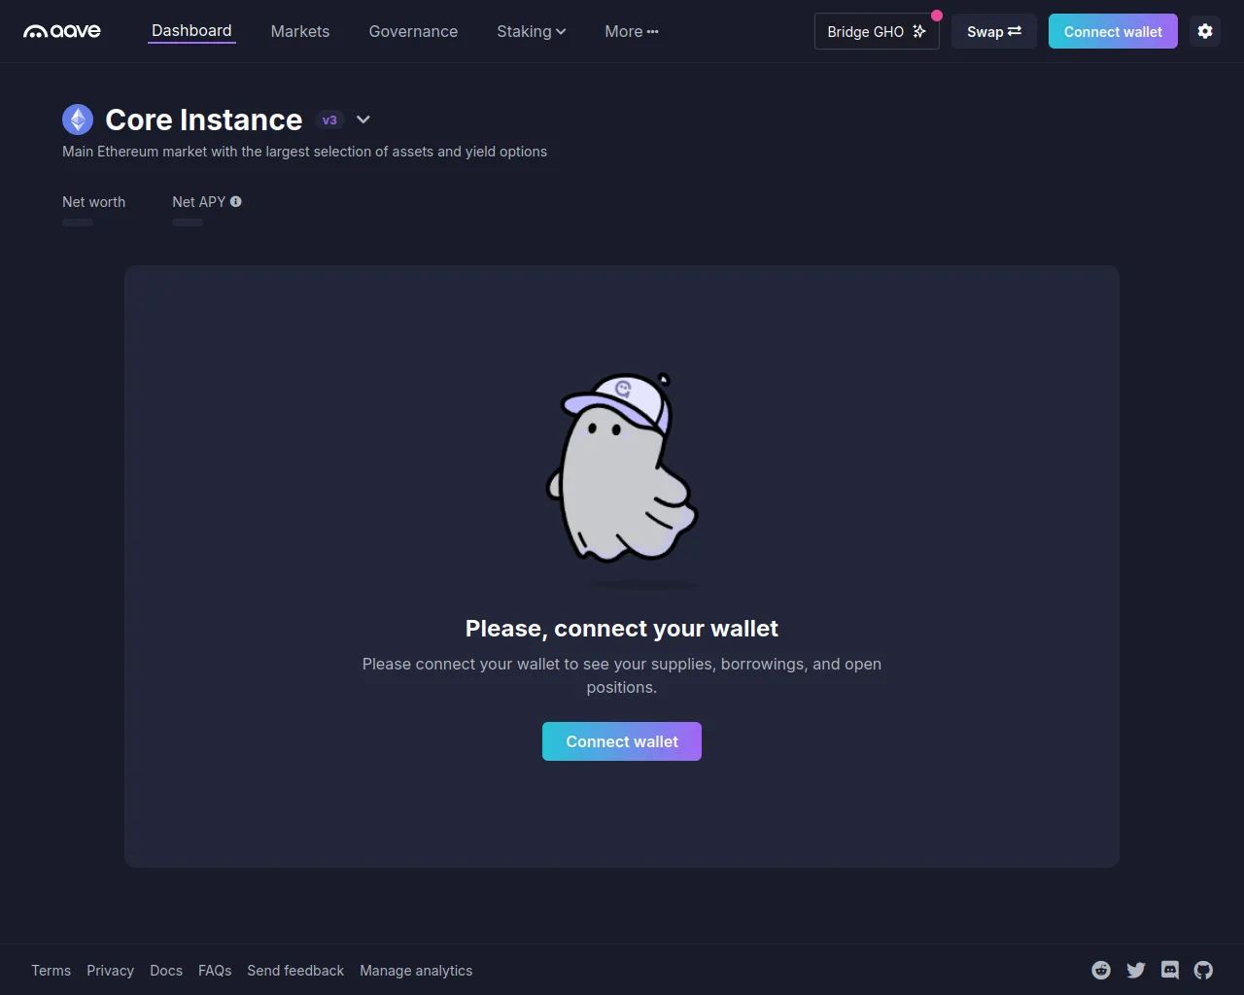Open the settings gear menu

pyautogui.click(x=1205, y=31)
